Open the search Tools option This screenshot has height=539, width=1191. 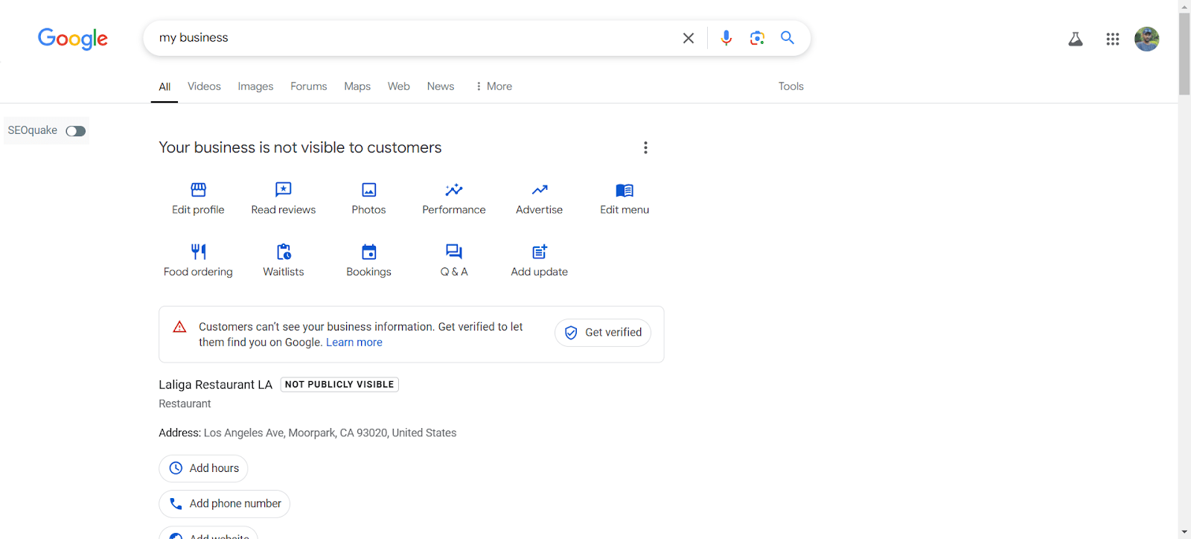pyautogui.click(x=791, y=86)
